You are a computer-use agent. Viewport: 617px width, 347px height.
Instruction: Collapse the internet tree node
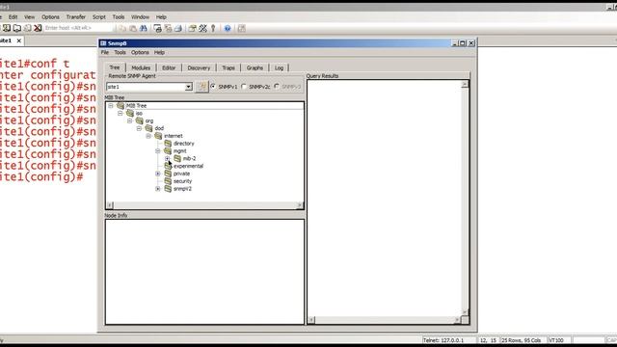tap(148, 136)
